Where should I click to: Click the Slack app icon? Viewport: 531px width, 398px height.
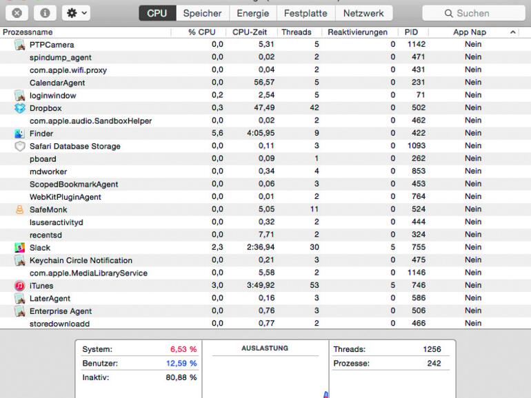click(x=19, y=247)
